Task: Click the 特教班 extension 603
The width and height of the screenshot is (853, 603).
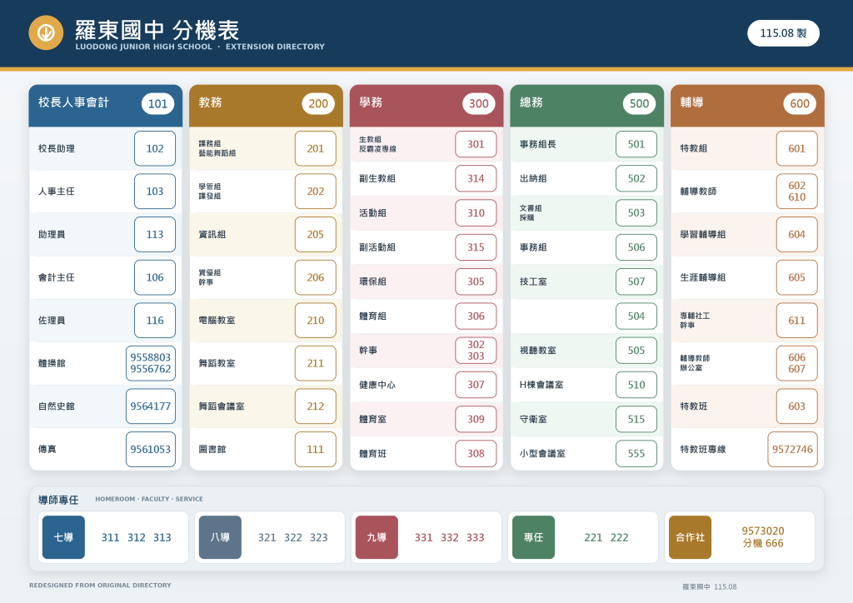Action: click(x=797, y=406)
